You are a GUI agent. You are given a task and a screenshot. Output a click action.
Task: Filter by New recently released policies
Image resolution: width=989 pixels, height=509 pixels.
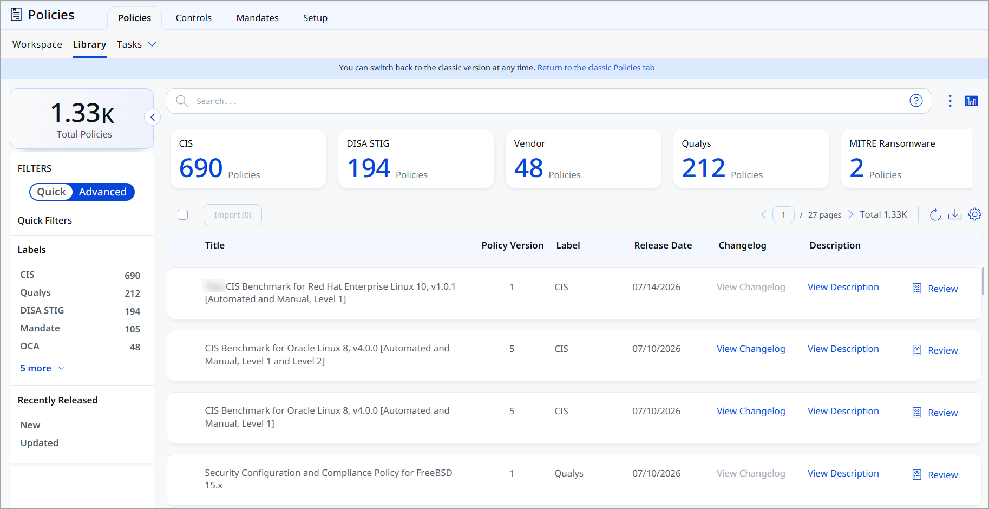tap(30, 425)
